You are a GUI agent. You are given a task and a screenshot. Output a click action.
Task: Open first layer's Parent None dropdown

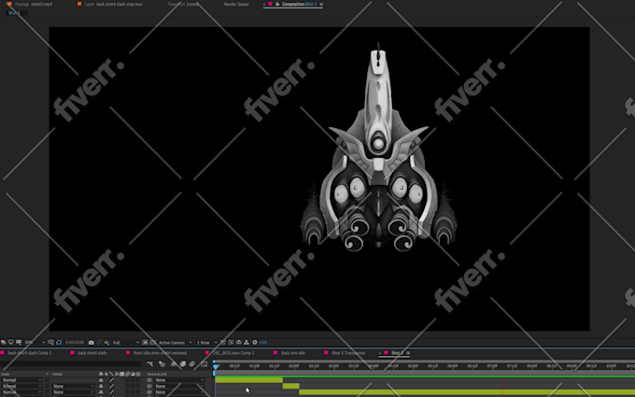click(x=180, y=380)
